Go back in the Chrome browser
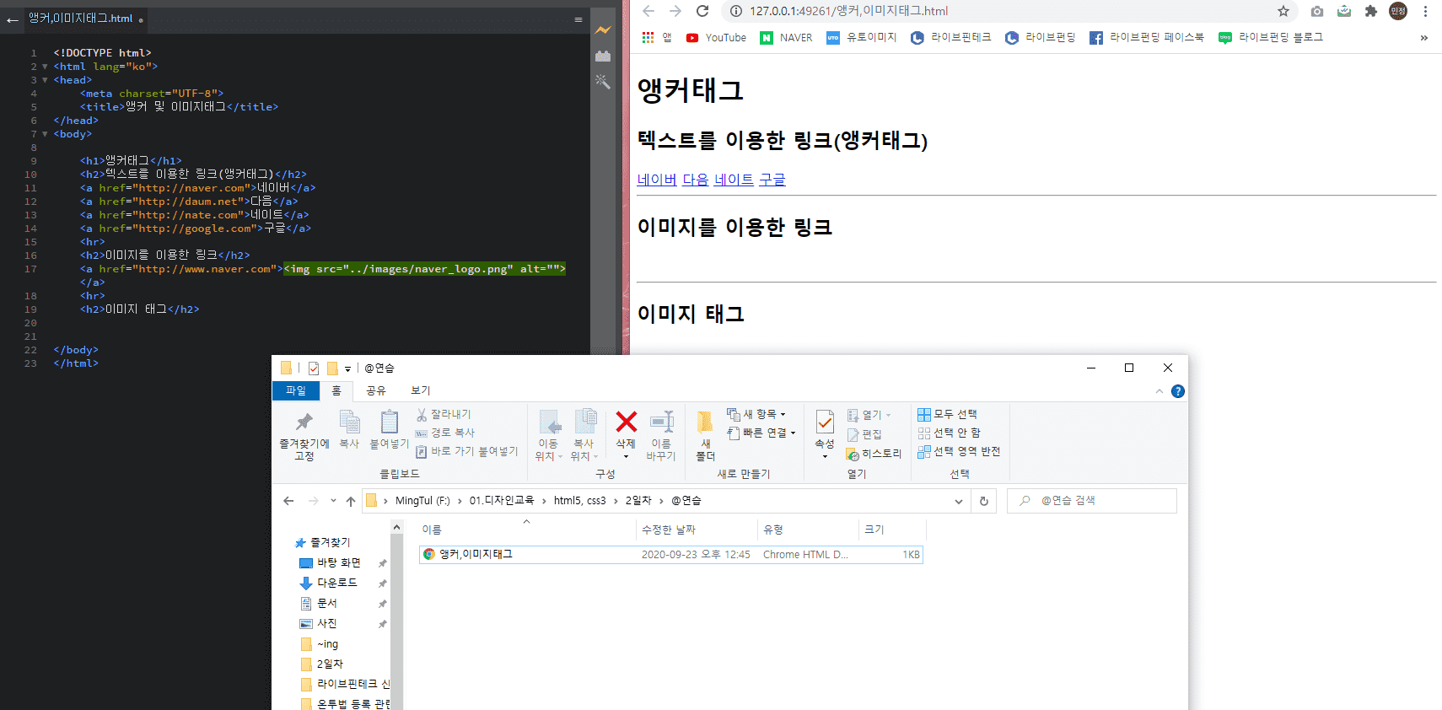1442x710 pixels. point(648,11)
